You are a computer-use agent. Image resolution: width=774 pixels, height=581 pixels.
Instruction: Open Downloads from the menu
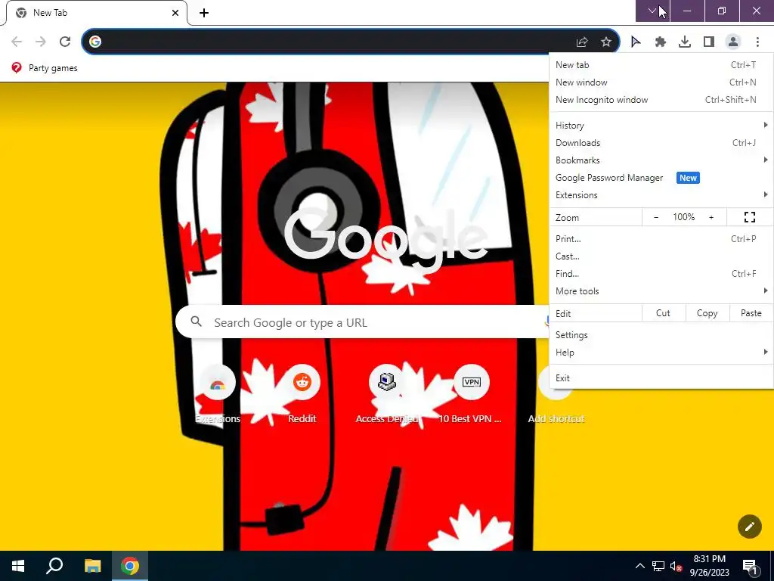click(661, 143)
